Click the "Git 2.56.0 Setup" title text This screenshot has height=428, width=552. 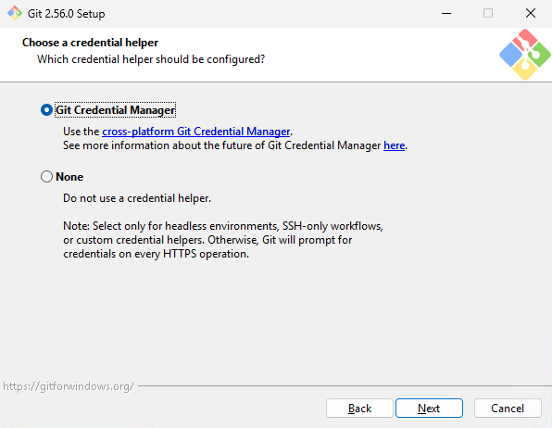coord(66,14)
